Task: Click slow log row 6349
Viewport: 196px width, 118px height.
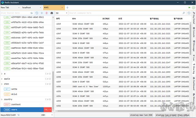Action: [x=122, y=24]
